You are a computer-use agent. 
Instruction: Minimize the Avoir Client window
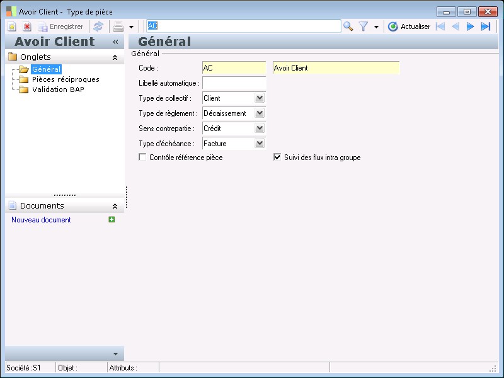click(x=446, y=12)
